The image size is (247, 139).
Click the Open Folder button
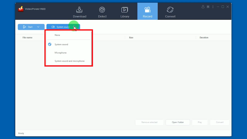pos(178,122)
